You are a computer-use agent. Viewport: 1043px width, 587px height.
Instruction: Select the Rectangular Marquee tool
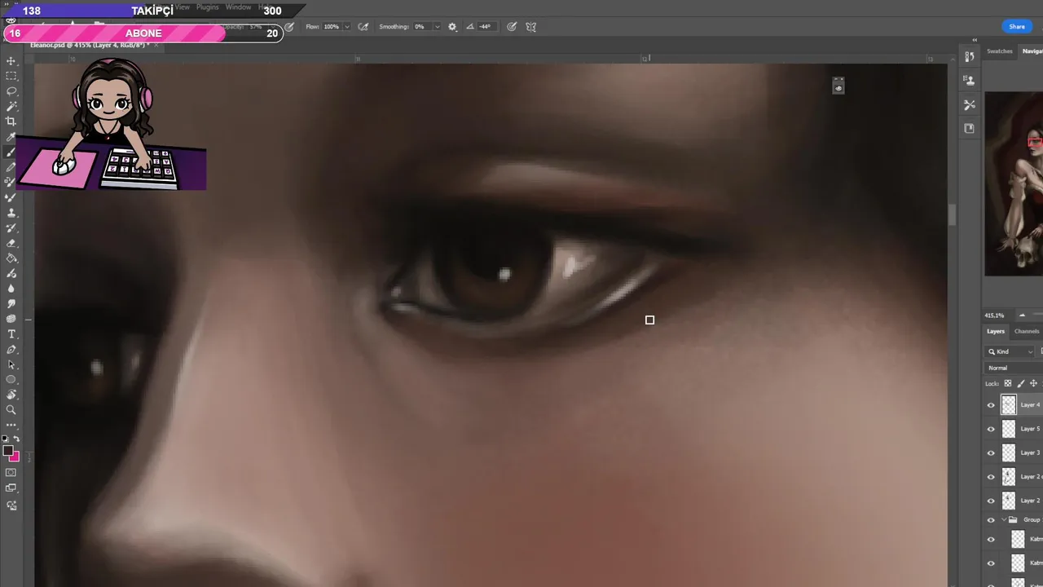(x=11, y=76)
